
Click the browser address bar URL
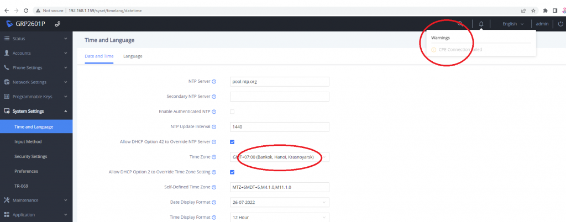coord(105,11)
